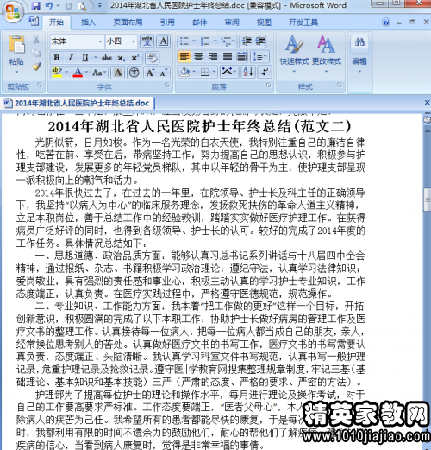Click the grow font icon
Screen dimensions: 431x450
coord(150,73)
